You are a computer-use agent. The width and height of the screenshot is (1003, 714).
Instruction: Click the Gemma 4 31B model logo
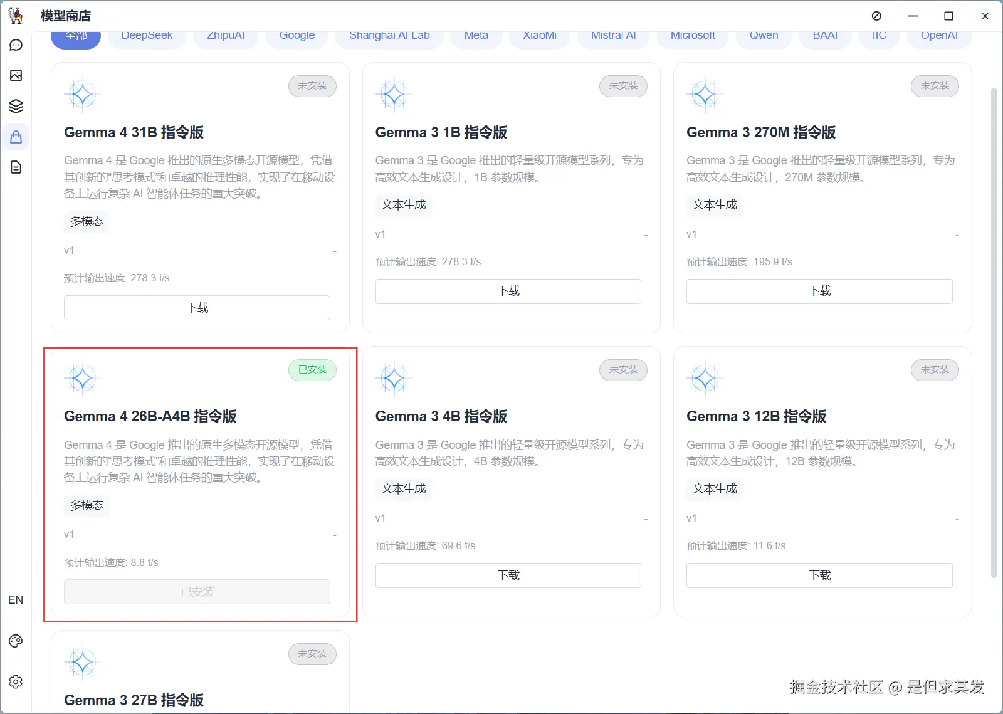point(81,93)
